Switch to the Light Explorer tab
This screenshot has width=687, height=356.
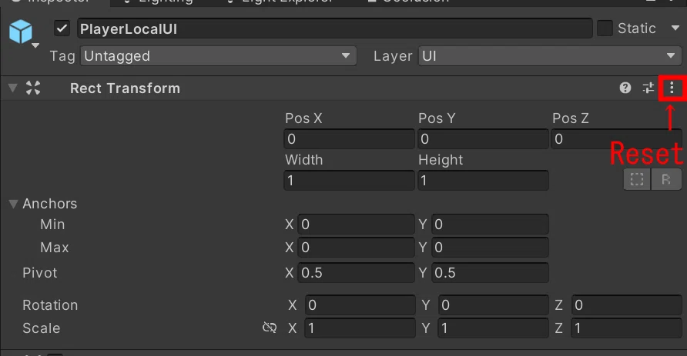click(281, 2)
